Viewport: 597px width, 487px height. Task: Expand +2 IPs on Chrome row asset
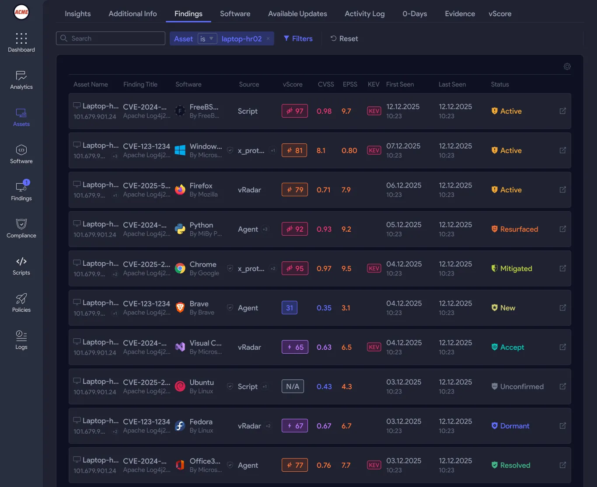click(115, 274)
